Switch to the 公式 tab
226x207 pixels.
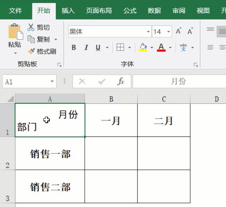pos(130,11)
